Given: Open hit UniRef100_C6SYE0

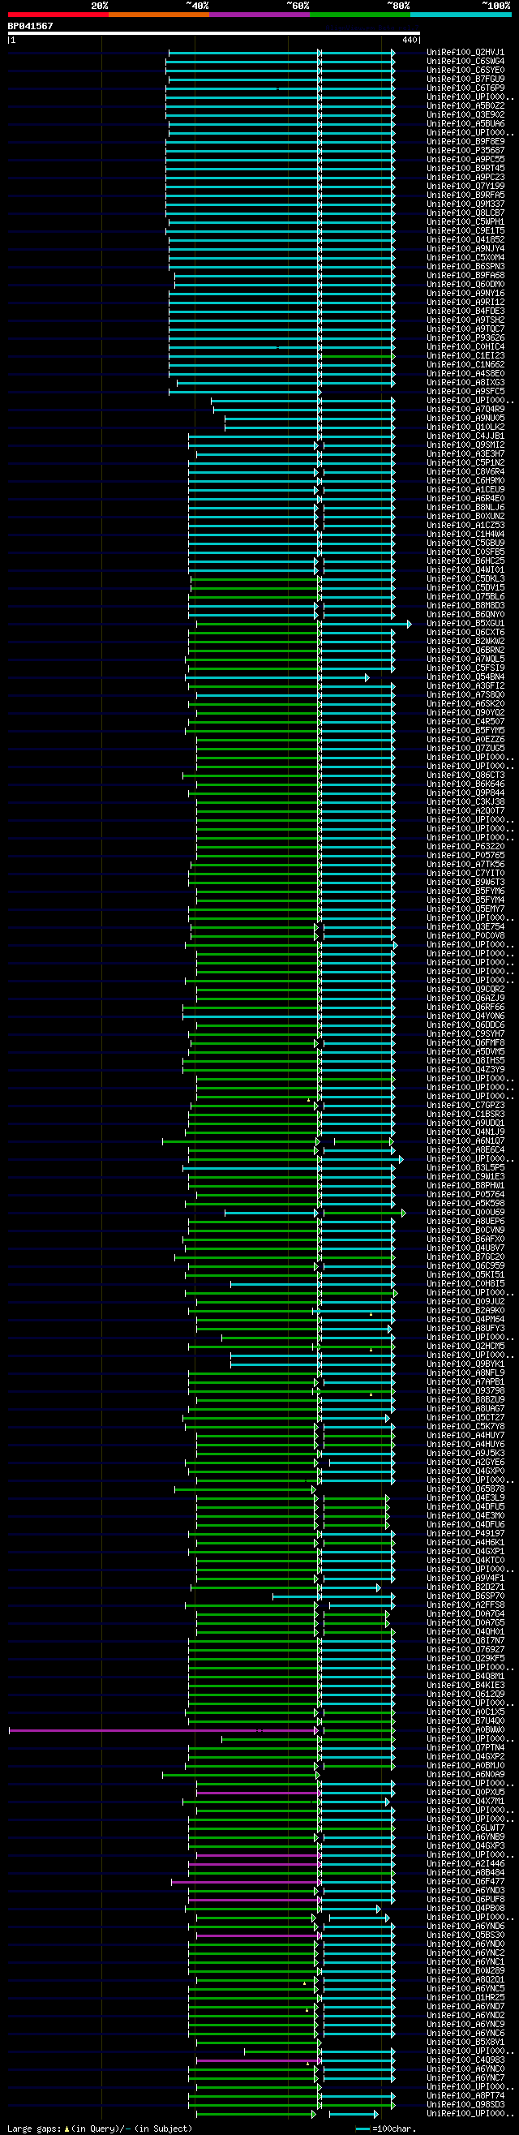Looking at the screenshot, I should 465,71.
